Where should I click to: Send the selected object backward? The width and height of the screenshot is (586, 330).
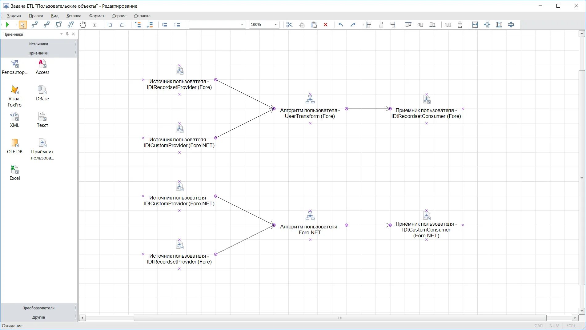[x=150, y=25]
